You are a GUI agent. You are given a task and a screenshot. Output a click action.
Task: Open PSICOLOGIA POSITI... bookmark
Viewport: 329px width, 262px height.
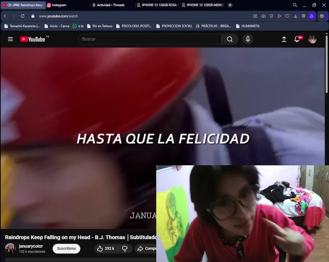point(134,26)
